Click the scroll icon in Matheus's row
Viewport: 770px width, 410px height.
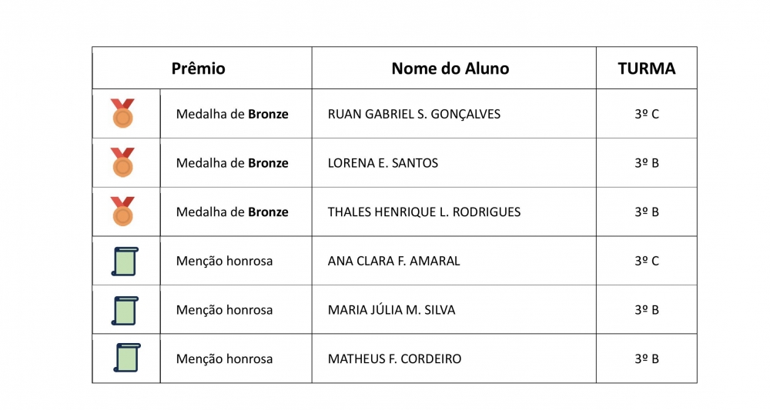126,358
